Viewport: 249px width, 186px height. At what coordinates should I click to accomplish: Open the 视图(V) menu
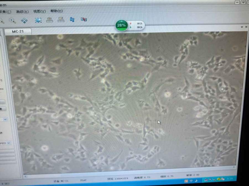(39, 11)
